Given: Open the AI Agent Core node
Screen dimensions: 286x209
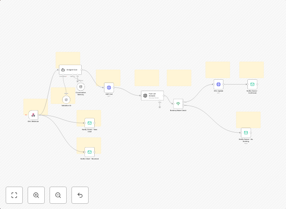Looking at the screenshot, I should click(x=70, y=70).
